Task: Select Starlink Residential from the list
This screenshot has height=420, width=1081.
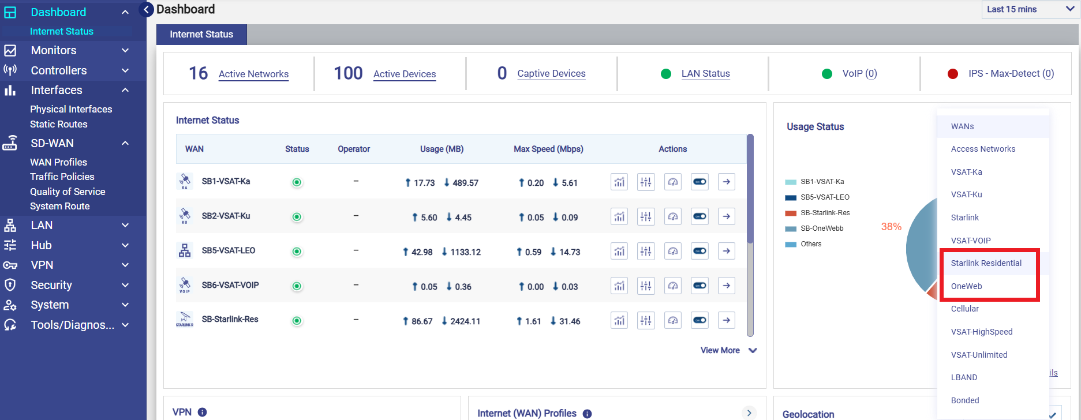Action: (x=986, y=263)
